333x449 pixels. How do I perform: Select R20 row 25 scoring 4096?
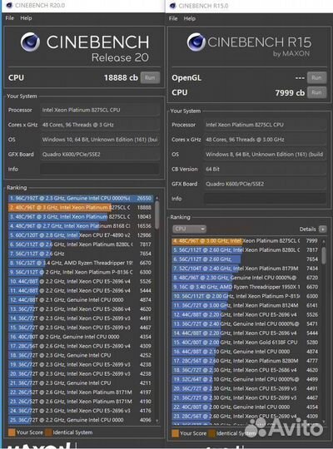pos(82,420)
